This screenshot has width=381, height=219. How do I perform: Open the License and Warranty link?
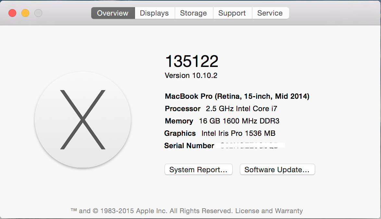coord(269,211)
